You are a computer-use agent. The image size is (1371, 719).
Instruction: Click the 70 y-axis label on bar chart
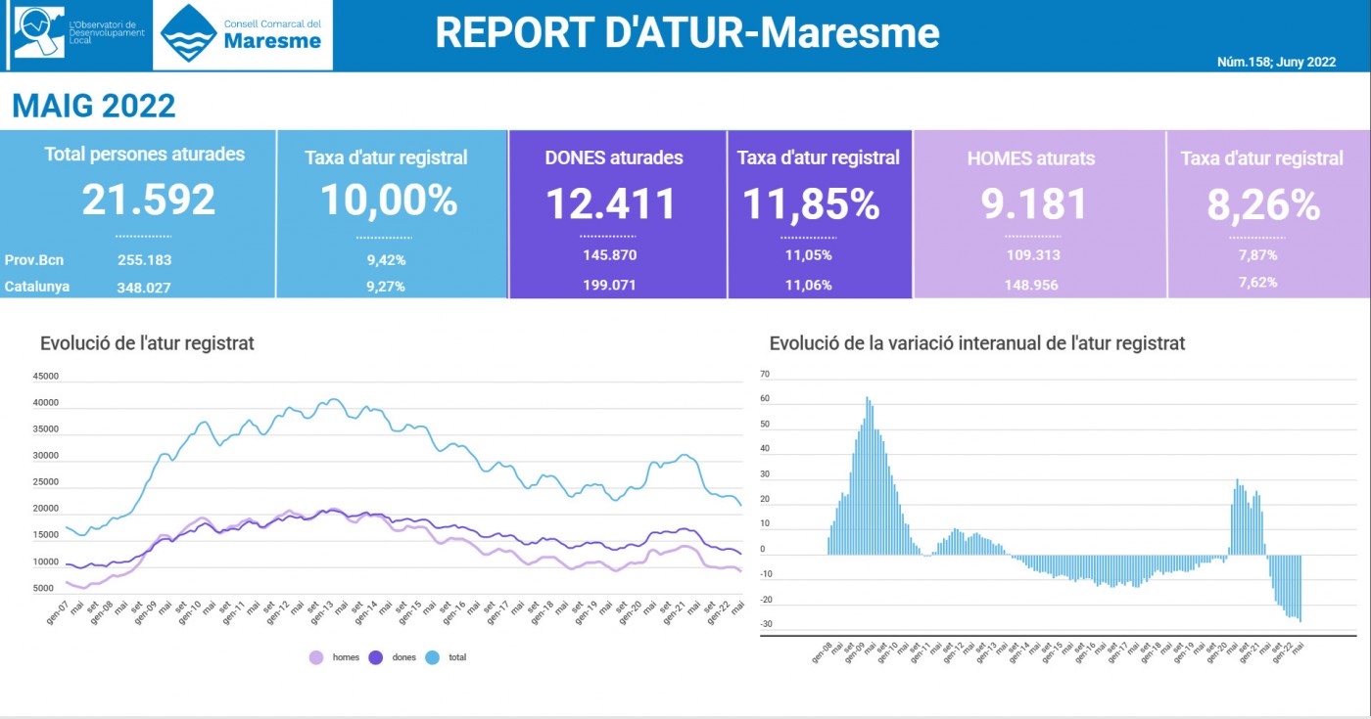tap(765, 375)
